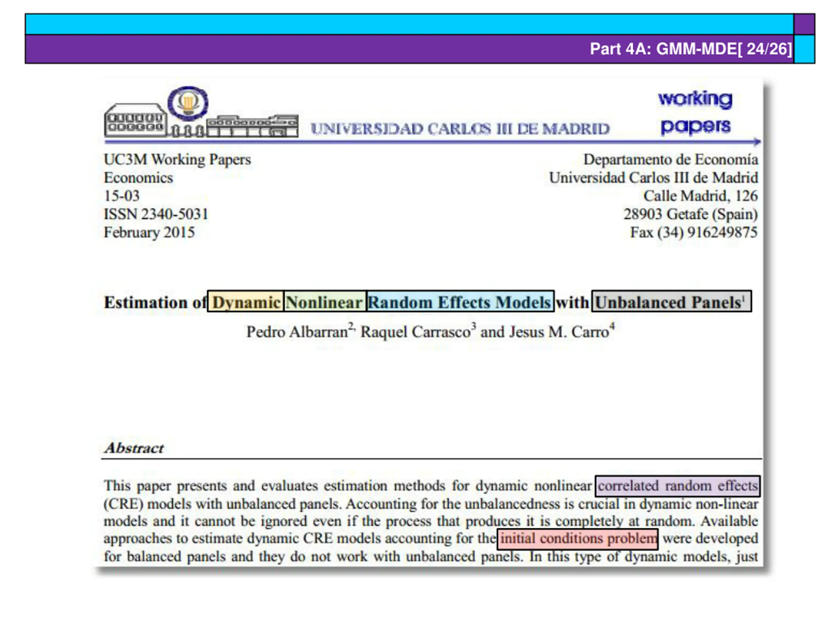
Task: Click the left university building illustration
Action: 135,119
